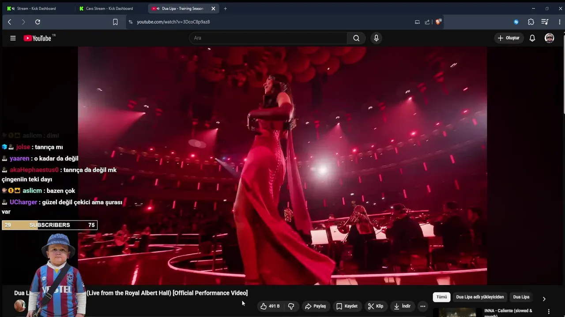Open the Oluştur create menu
565x317 pixels.
click(x=508, y=38)
